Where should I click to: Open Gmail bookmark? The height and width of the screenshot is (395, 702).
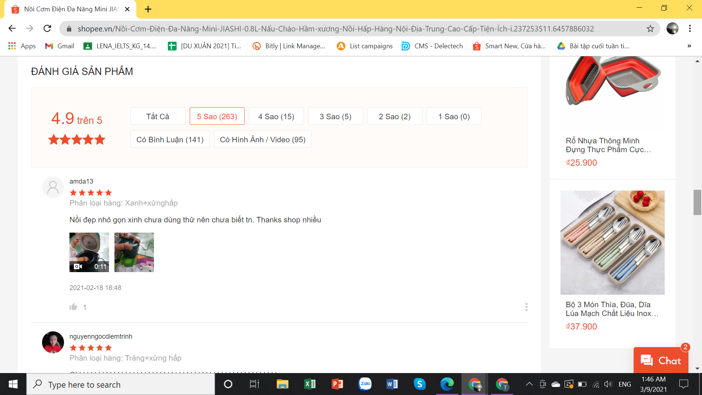pyautogui.click(x=60, y=46)
